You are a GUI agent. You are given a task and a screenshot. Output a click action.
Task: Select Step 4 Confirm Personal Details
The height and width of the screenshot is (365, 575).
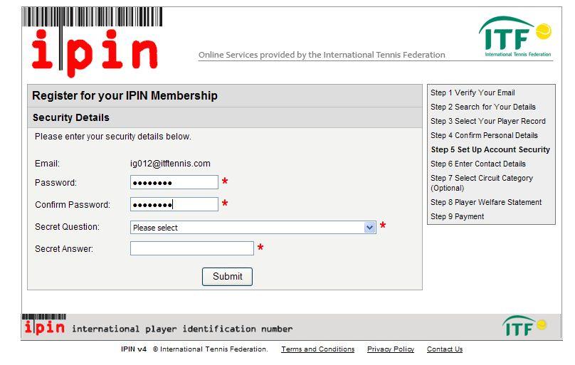click(484, 136)
